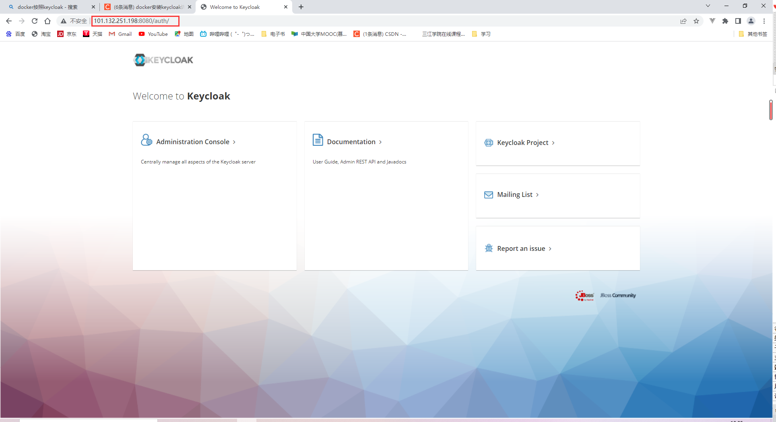Open the 淘宝 bookmark
Screen dimensions: 776x422
41,34
